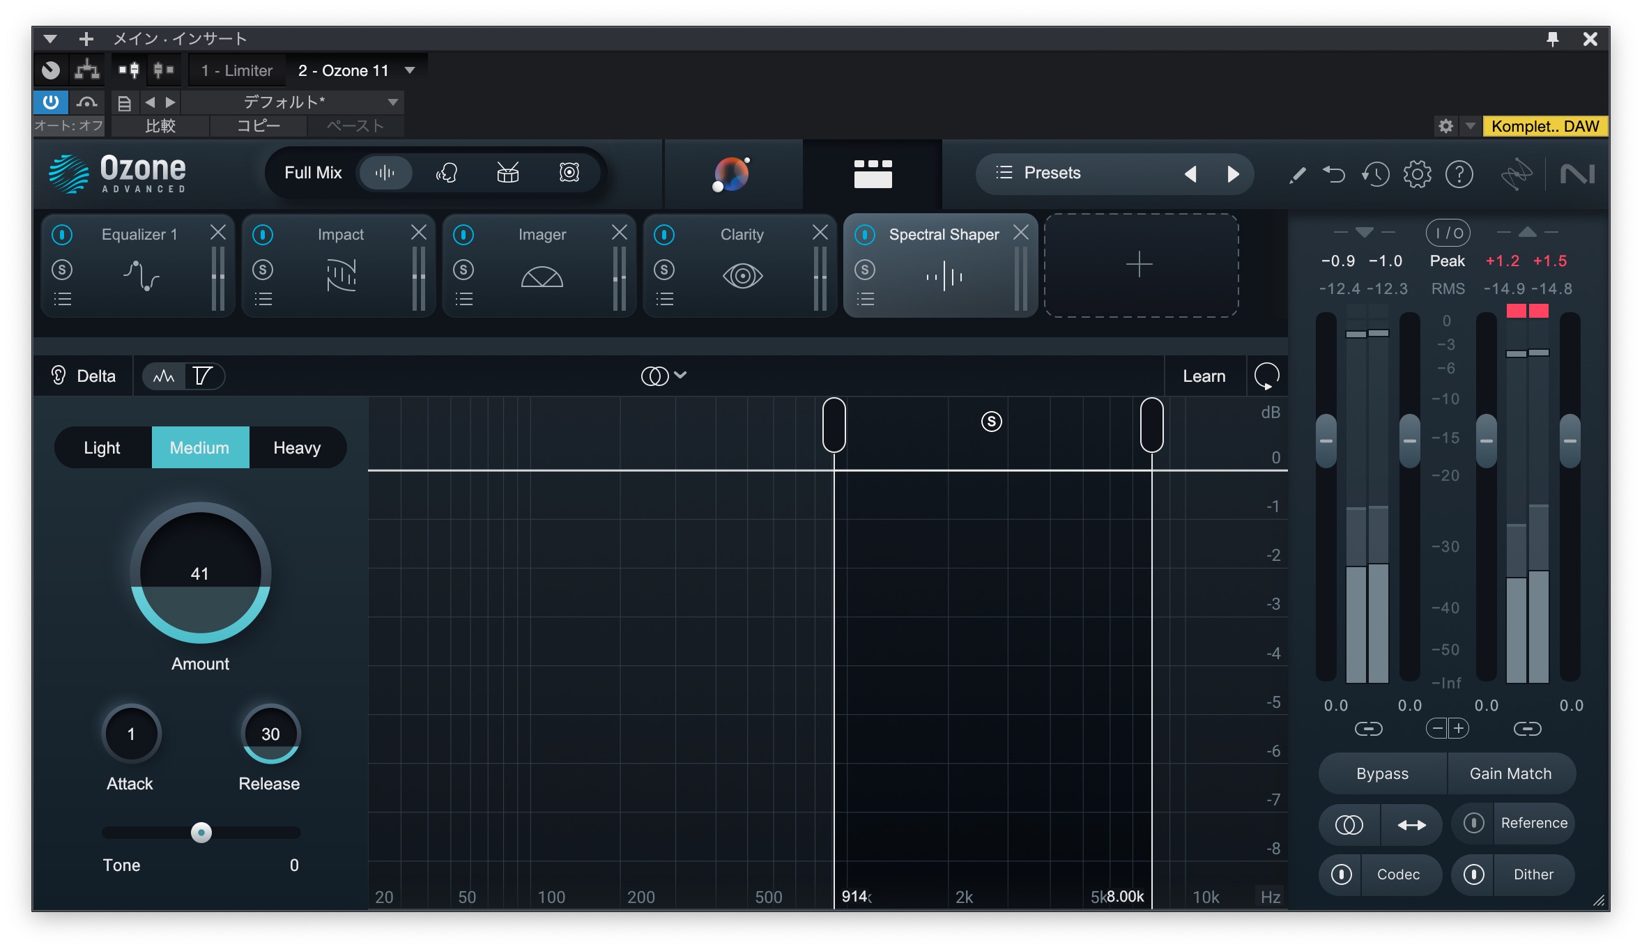Click the channel swap arrows icon
1642x949 pixels.
pos(1411,825)
